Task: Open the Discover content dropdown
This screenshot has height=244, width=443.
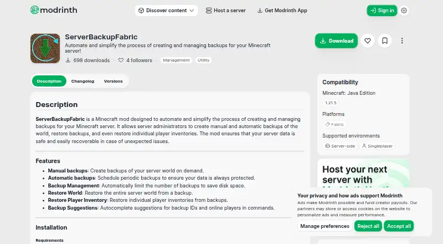Action: coord(166,11)
